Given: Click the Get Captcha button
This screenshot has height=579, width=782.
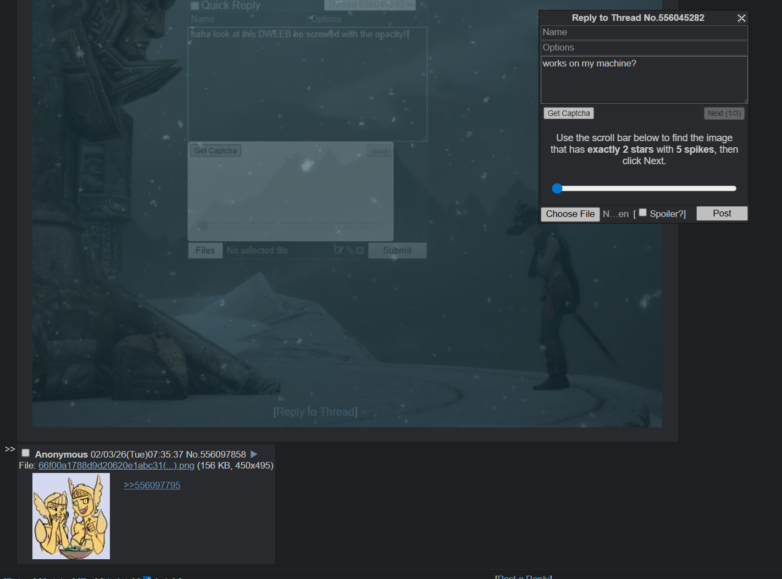Looking at the screenshot, I should [x=569, y=113].
